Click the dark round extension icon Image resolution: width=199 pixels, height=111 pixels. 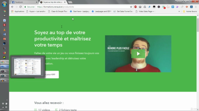[x=159, y=7]
